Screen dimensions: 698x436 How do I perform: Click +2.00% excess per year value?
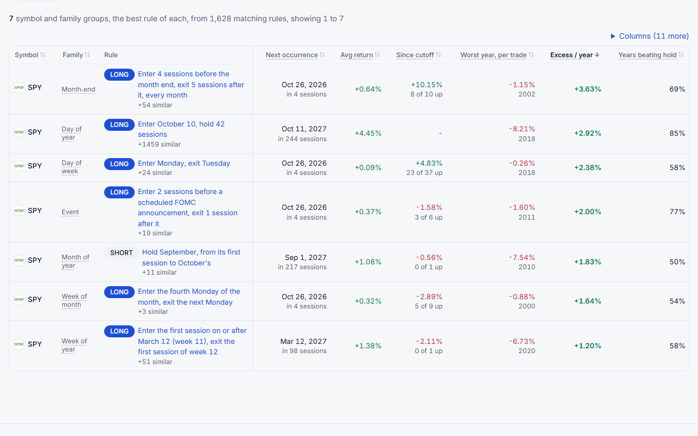point(588,211)
